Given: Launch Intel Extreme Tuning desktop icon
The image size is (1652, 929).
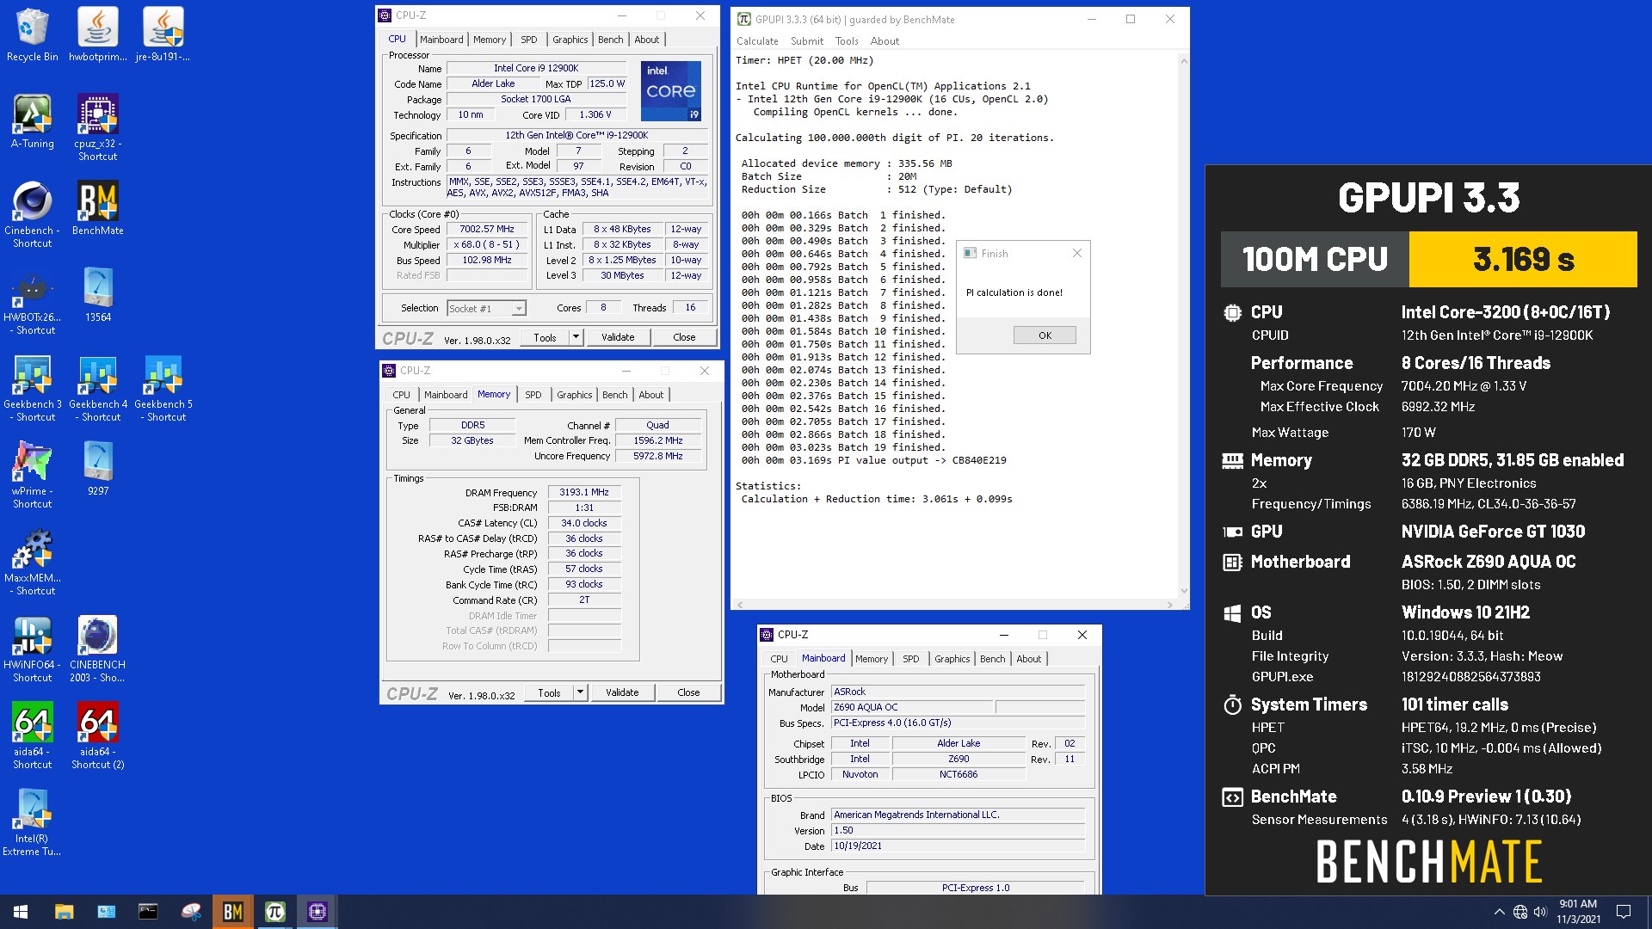Looking at the screenshot, I should 33,822.
